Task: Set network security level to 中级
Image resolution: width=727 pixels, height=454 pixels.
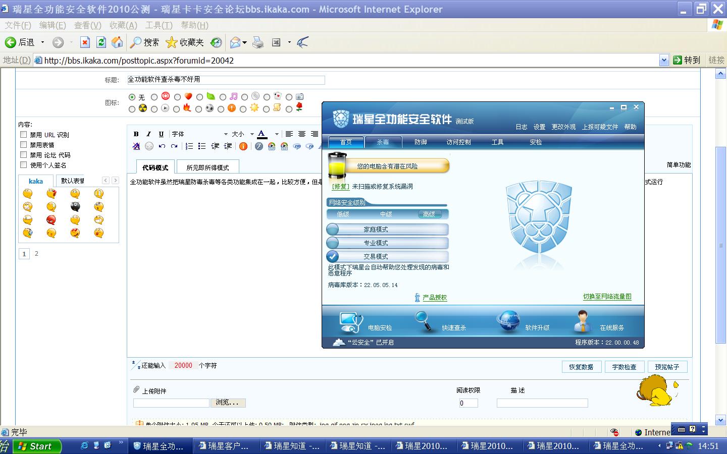Action: (386, 214)
